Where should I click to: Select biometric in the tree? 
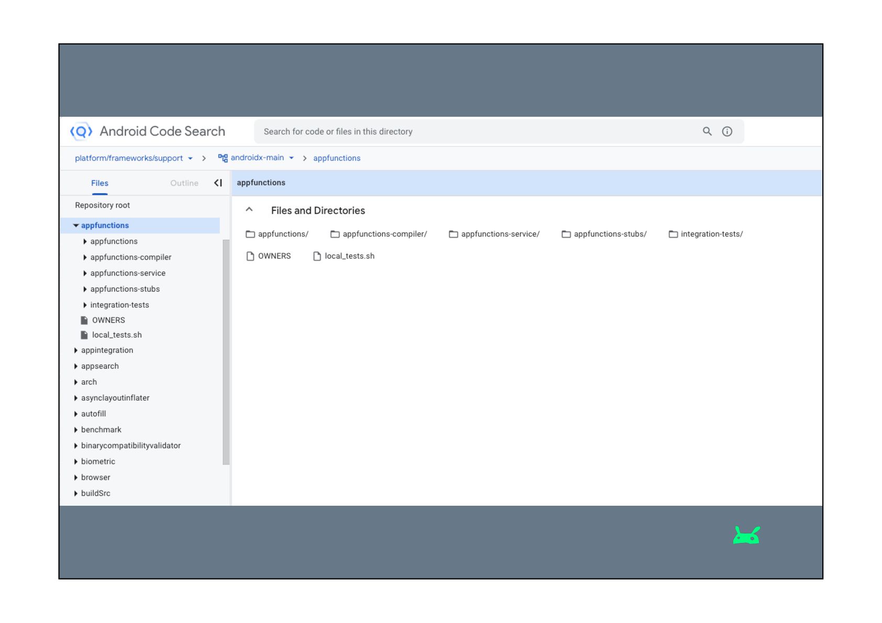click(98, 461)
